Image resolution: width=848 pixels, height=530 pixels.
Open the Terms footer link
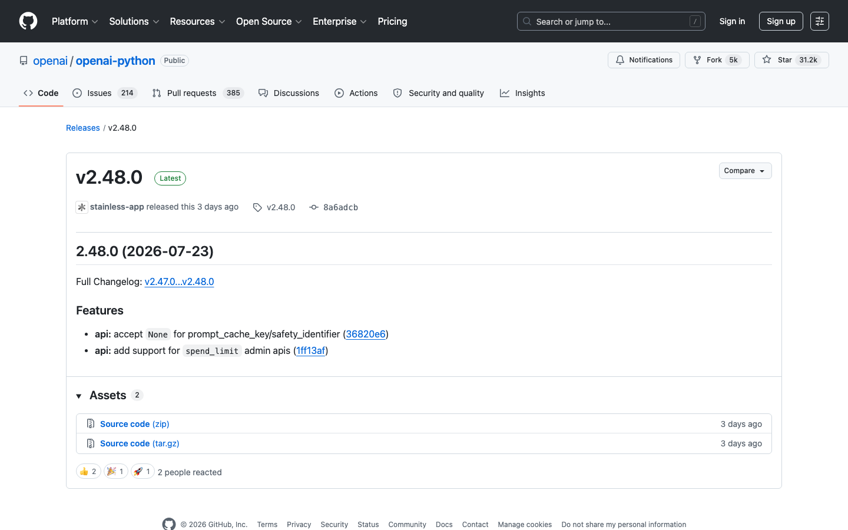(x=267, y=524)
